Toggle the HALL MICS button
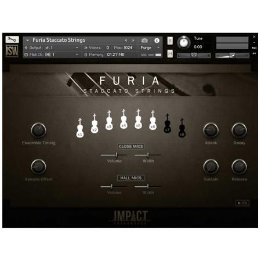Screen dimensions: 261x261 pos(131,178)
